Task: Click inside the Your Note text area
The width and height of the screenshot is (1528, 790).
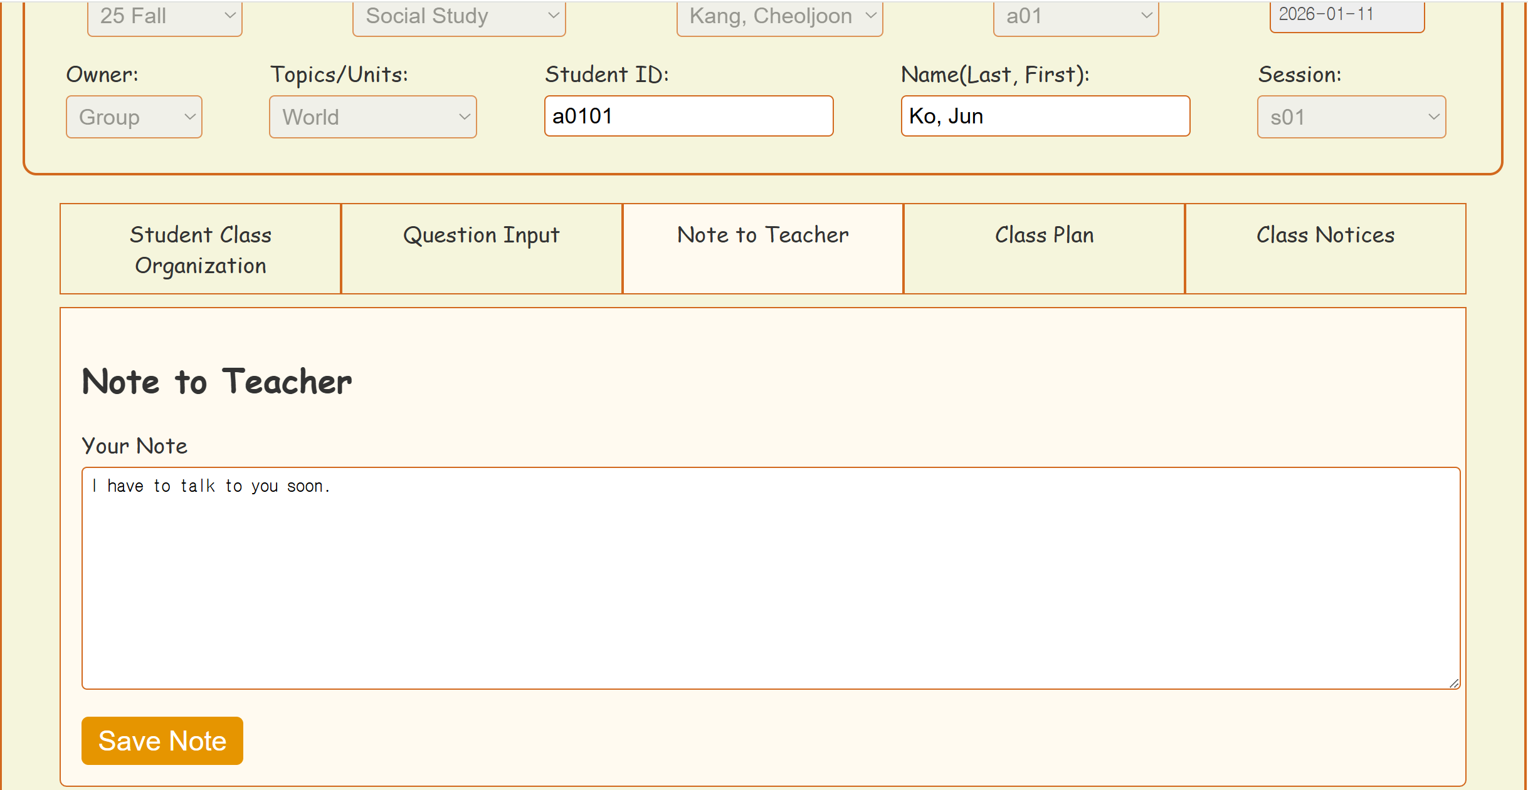Action: (771, 578)
